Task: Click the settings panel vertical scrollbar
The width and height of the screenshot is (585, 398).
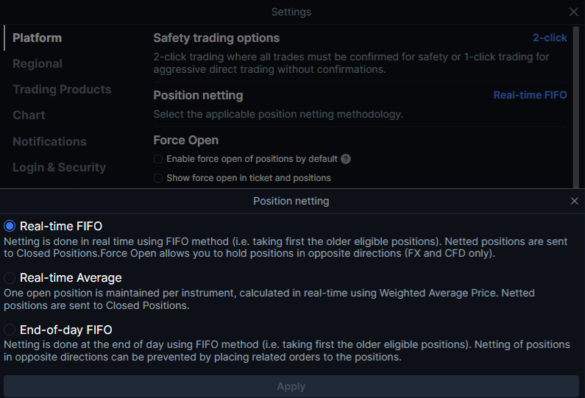Action: [576, 107]
